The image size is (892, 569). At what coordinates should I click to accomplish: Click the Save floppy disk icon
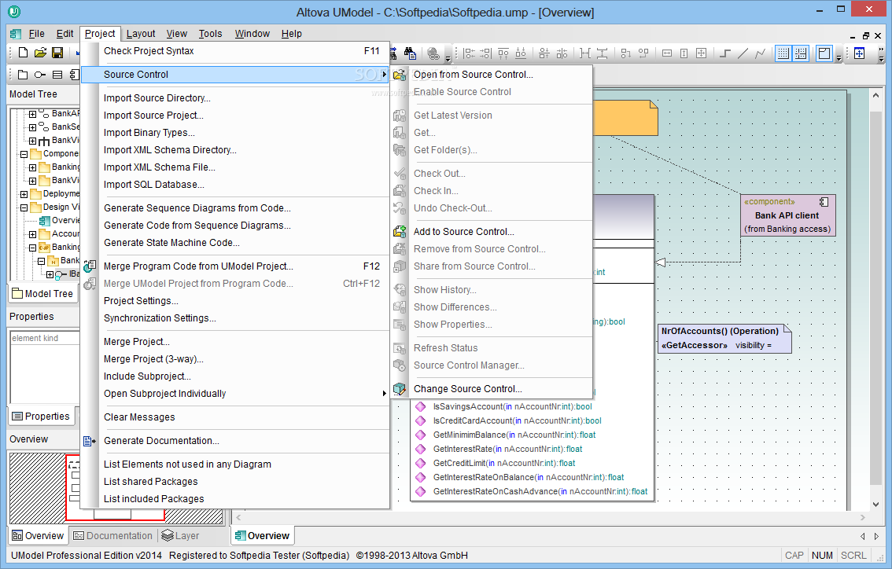(x=57, y=53)
